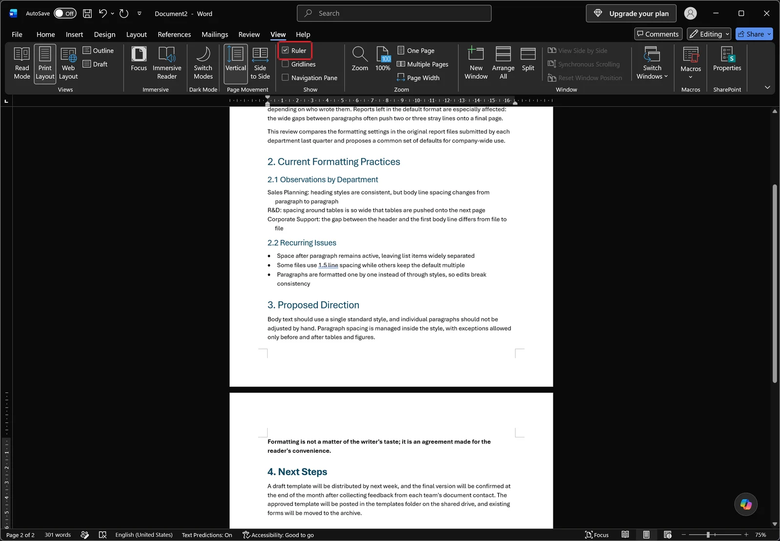Screen dimensions: 780x541
Task: Click the 301 words count
Action: pos(58,535)
